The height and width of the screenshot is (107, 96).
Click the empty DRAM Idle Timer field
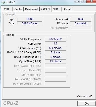coord(55,75)
